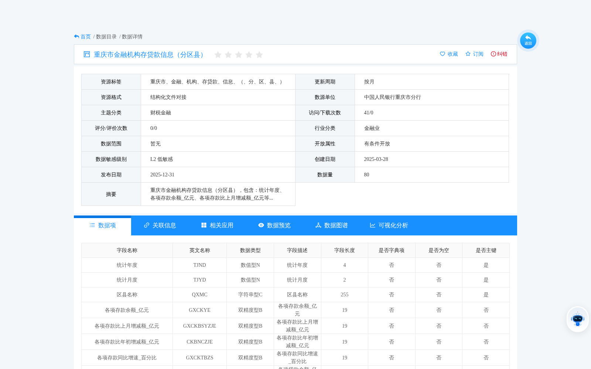This screenshot has width=591, height=369.
Task: Click the 数据类型 column header
Action: tap(250, 251)
